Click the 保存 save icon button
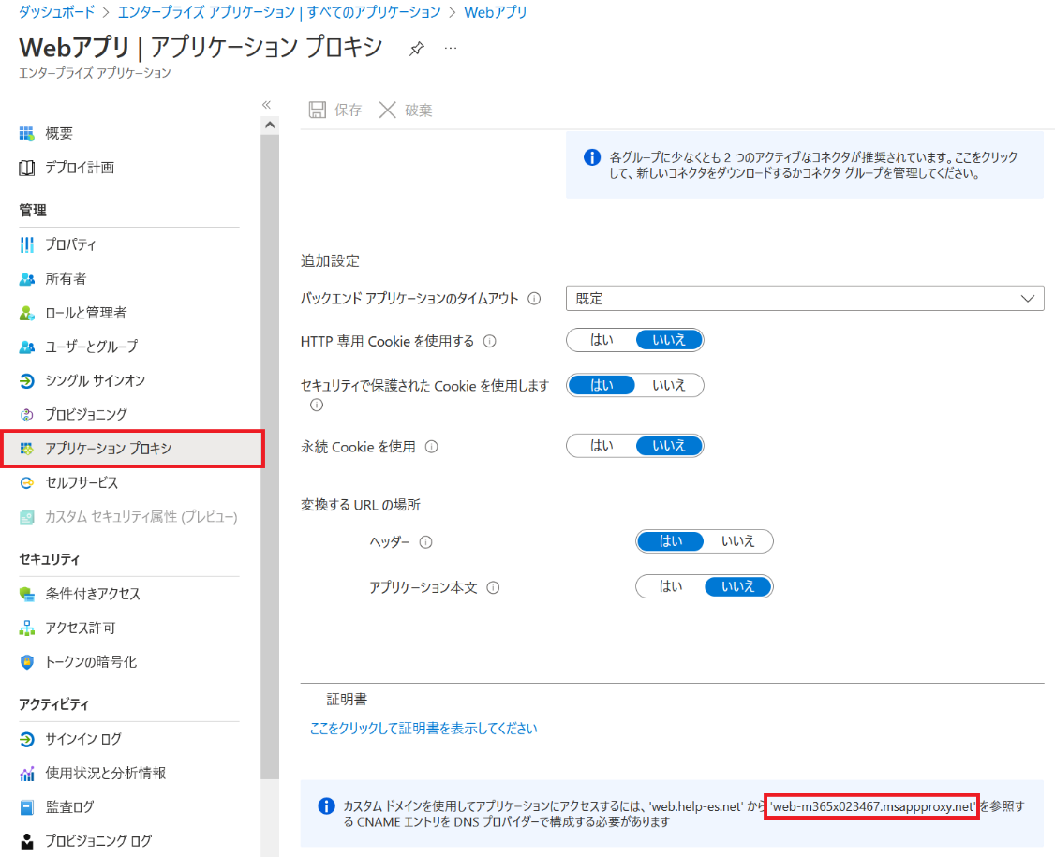Image resolution: width=1055 pixels, height=857 pixels. (x=318, y=110)
